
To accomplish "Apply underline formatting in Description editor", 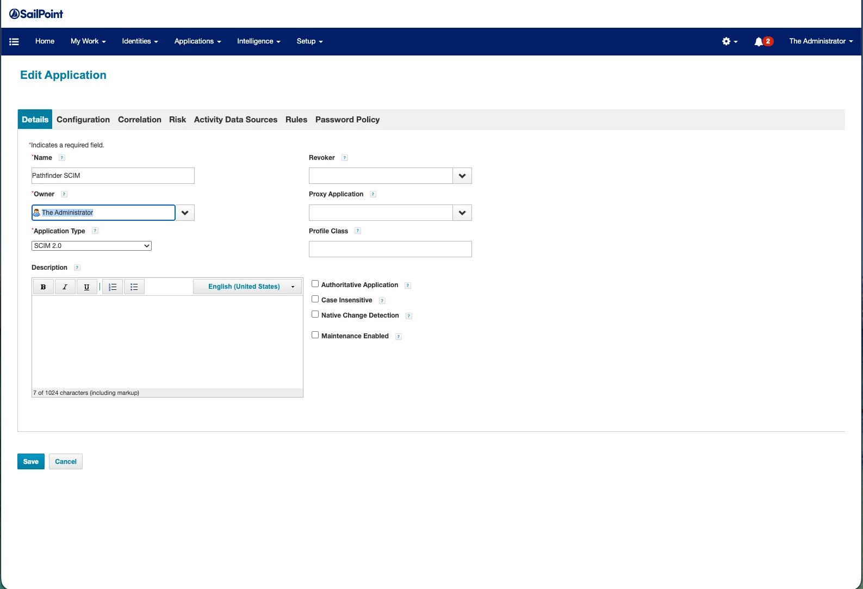I will pyautogui.click(x=87, y=287).
